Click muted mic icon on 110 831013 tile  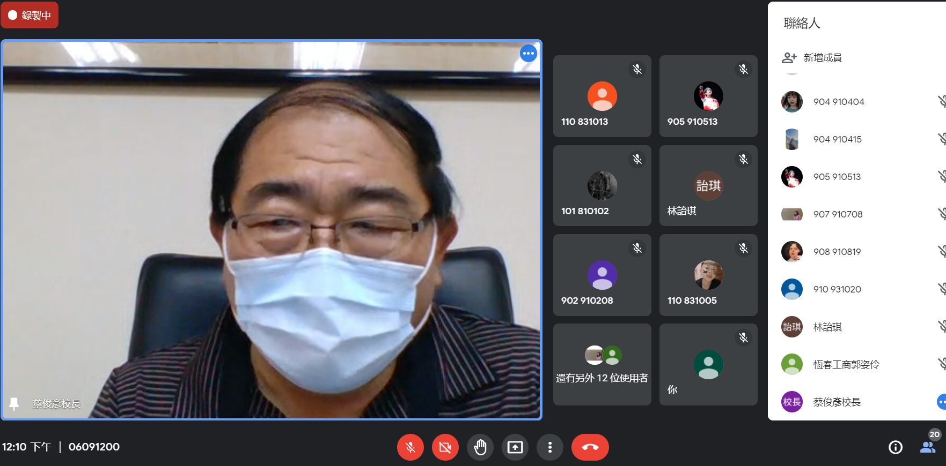[x=637, y=69]
